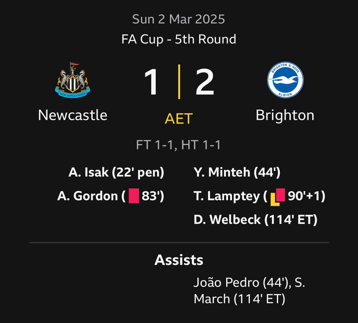Viewport: 358px width, 323px height.
Task: Click the FA Cup - 5th Round heading
Action: click(x=179, y=39)
